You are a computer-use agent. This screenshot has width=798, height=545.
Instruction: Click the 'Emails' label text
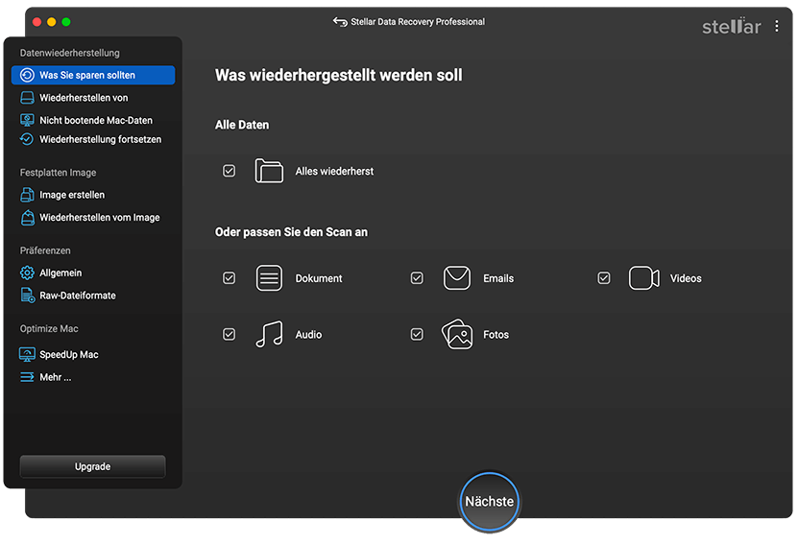pyautogui.click(x=498, y=278)
